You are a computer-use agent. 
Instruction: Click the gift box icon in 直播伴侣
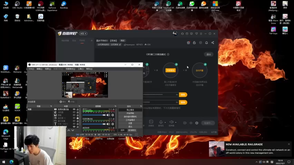pyautogui.click(x=189, y=43)
